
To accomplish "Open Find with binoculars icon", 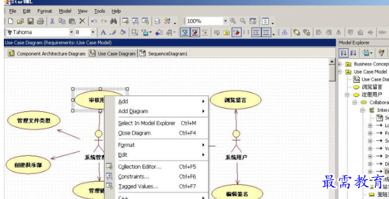I will 114,21.
